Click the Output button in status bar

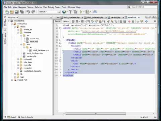[x=12, y=117]
